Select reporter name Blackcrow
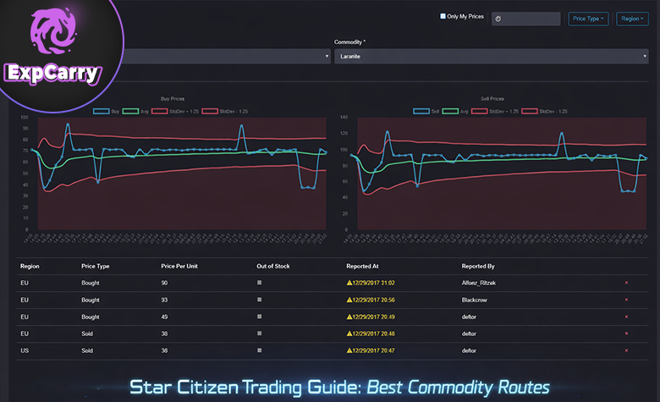Screen dimensions: 660x402 [475, 300]
